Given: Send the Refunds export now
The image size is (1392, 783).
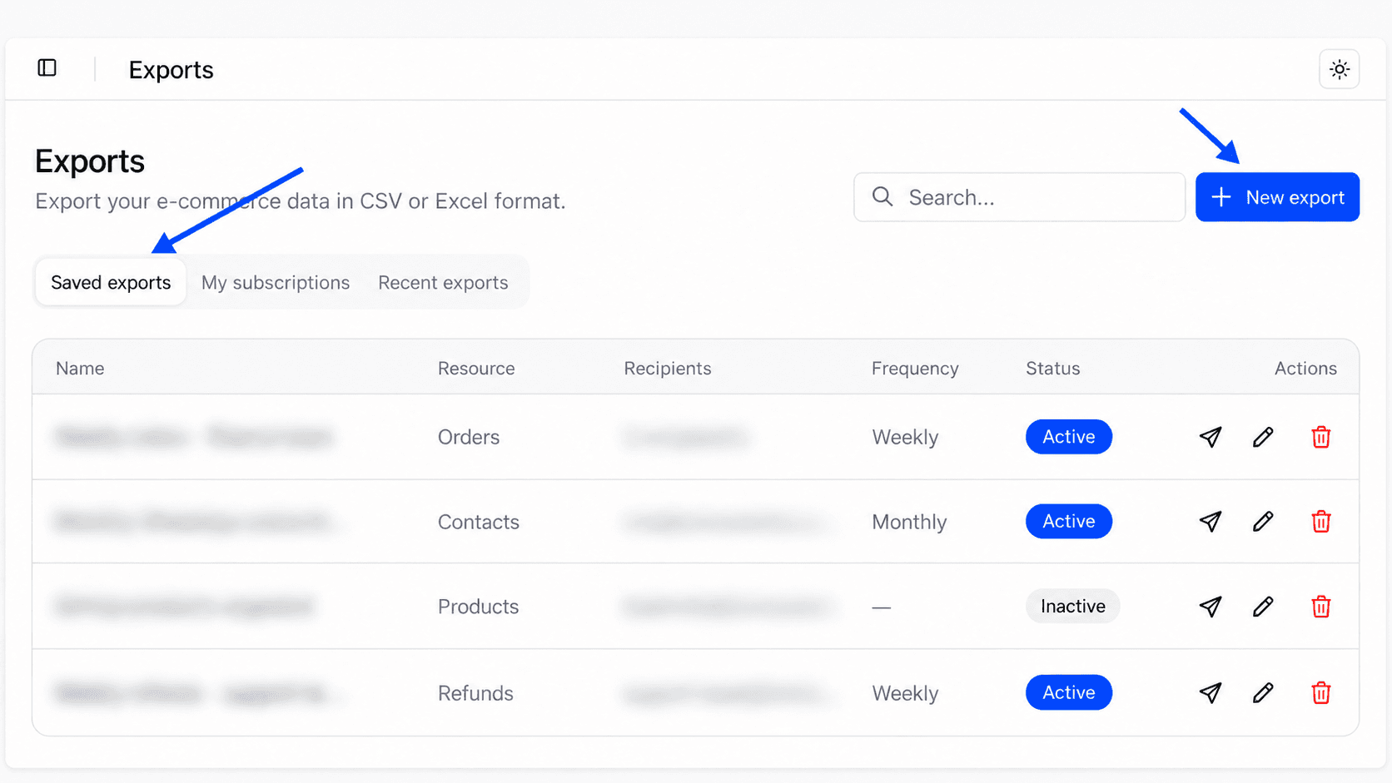Looking at the screenshot, I should point(1211,692).
